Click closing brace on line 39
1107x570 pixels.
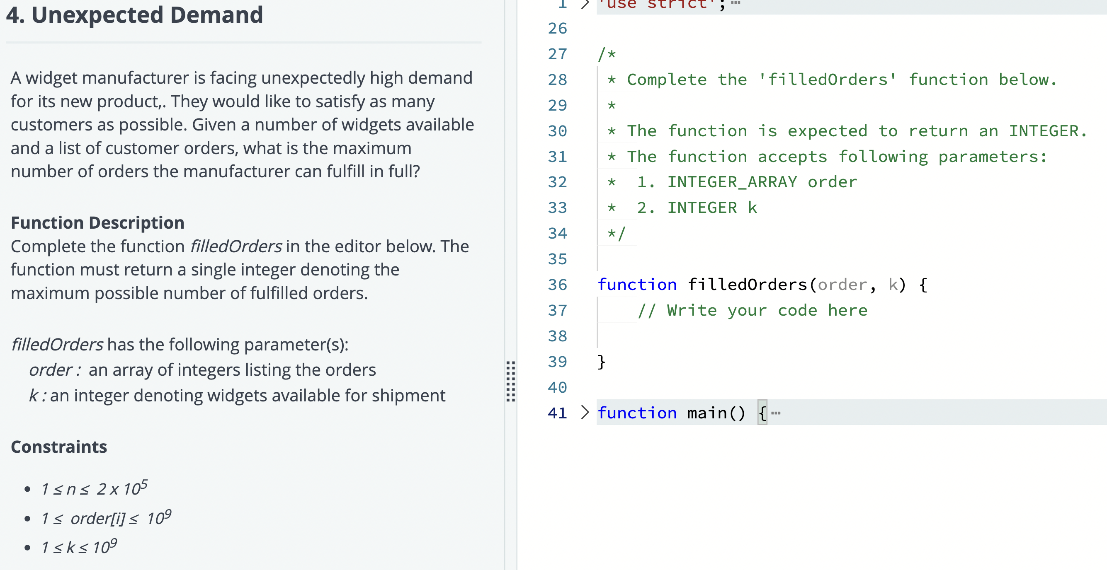(601, 362)
